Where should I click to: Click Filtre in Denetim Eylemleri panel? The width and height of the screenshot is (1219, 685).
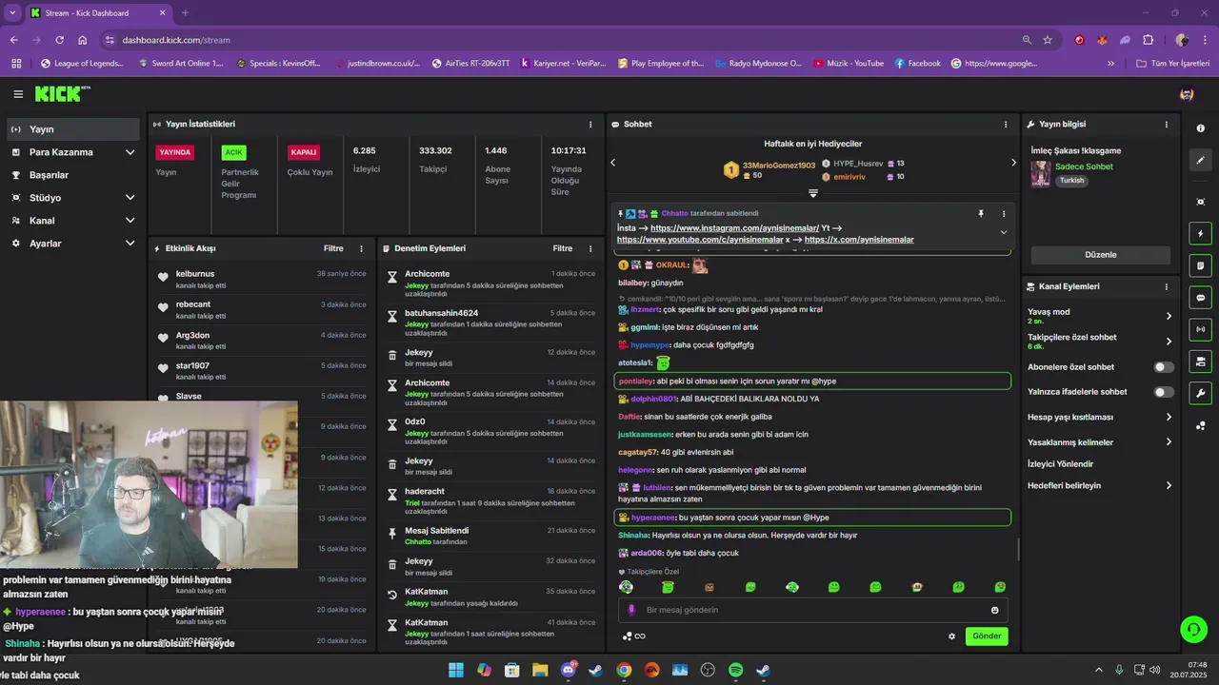point(563,248)
